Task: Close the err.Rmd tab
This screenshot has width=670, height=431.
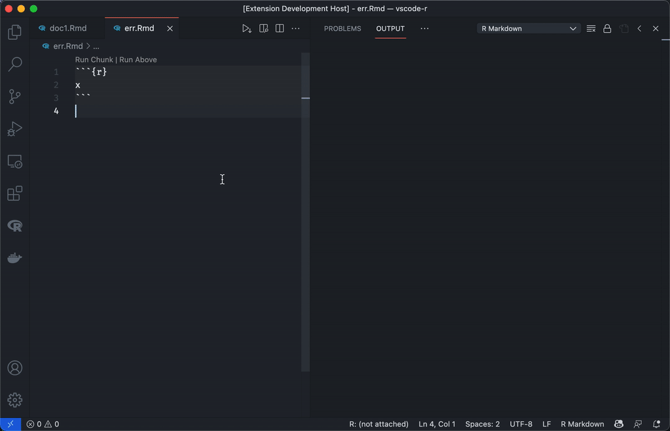Action: pos(170,29)
